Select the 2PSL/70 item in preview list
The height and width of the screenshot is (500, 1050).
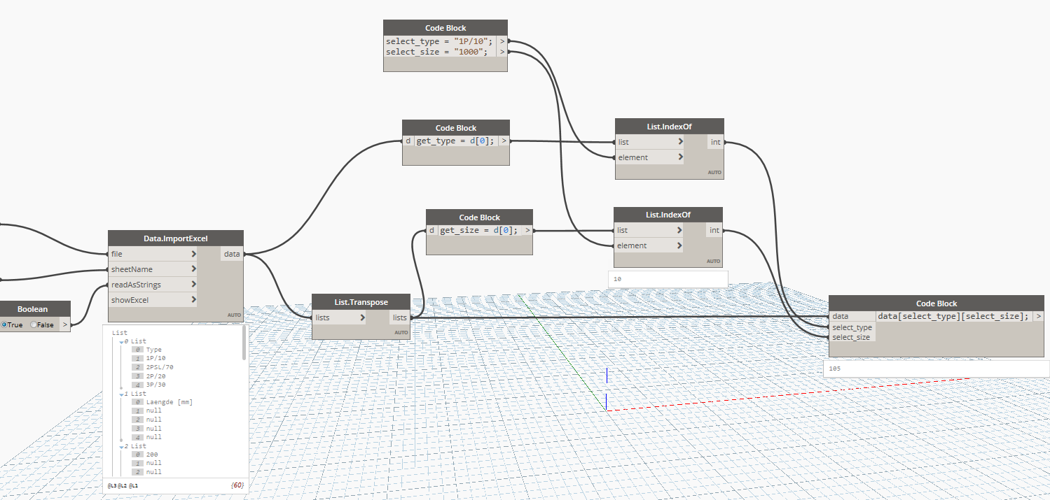[160, 367]
